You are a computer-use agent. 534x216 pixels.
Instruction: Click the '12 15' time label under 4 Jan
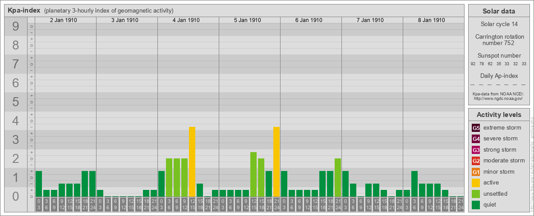tap(192, 205)
